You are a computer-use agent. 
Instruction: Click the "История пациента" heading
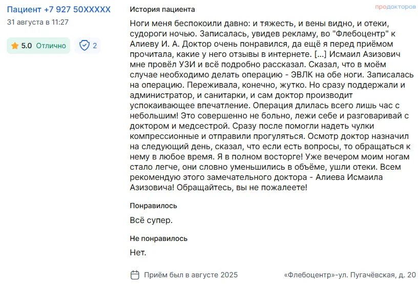coord(162,10)
